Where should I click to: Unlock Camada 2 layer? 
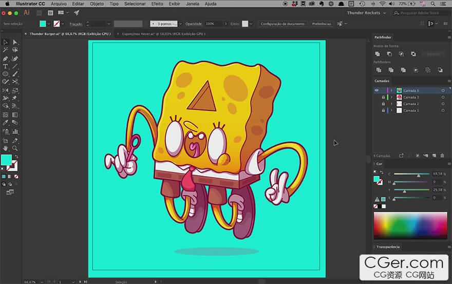(x=383, y=104)
